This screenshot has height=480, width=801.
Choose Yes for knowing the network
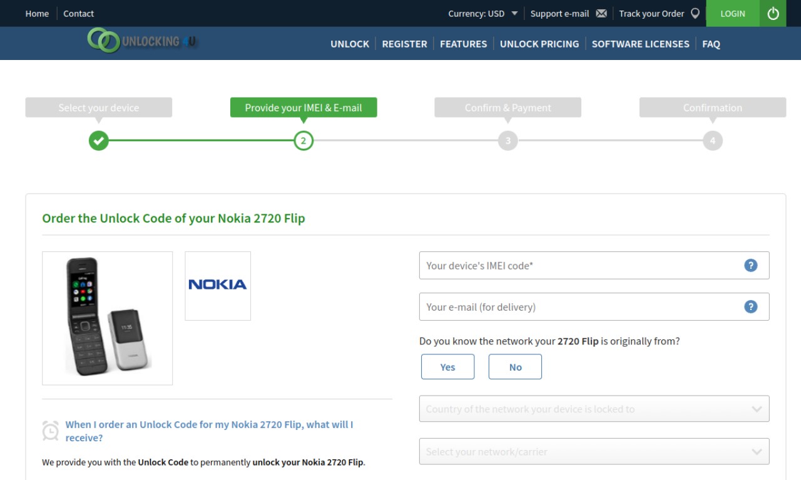tap(447, 367)
